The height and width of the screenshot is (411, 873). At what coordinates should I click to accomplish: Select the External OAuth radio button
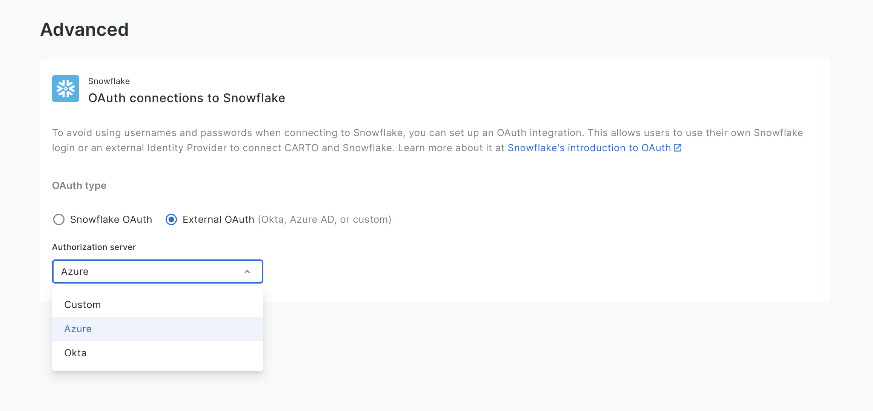point(171,219)
